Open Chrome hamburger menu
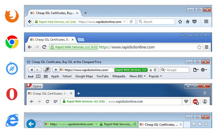Screen dimensions: 217x133 pyautogui.click(x=206, y=47)
